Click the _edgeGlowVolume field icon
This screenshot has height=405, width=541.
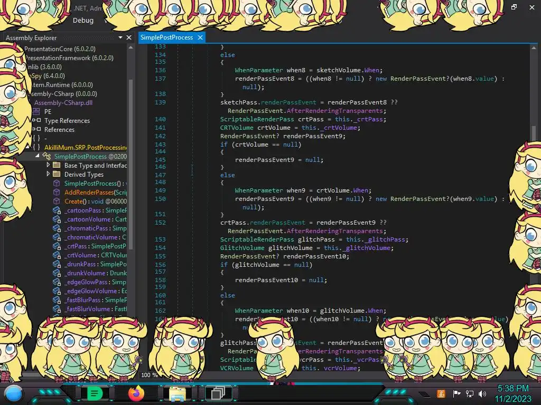(x=57, y=291)
